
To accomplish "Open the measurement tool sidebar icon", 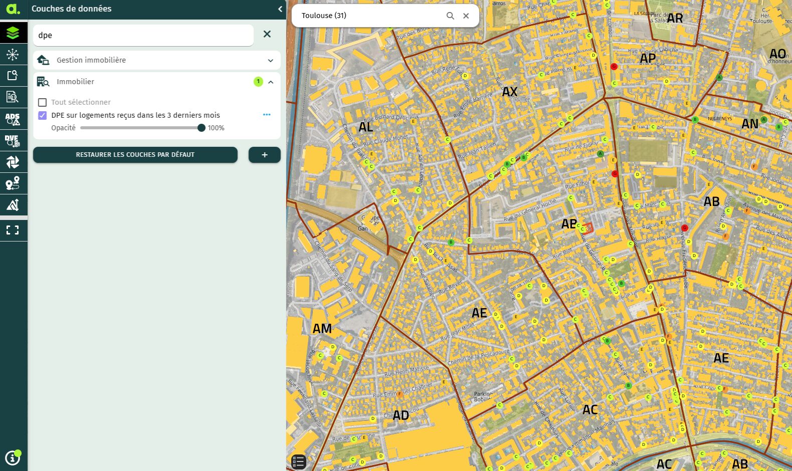I will point(13,204).
